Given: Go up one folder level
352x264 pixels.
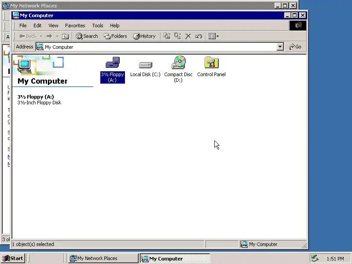Looking at the screenshot, I should pos(65,36).
